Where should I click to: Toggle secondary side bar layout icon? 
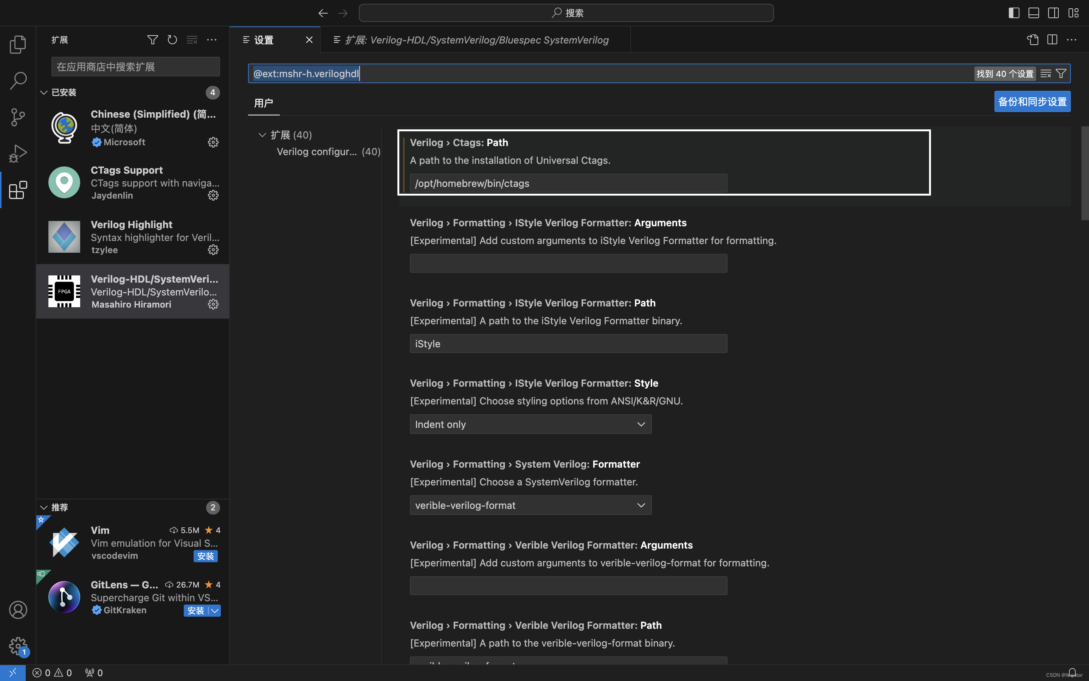(x=1053, y=13)
